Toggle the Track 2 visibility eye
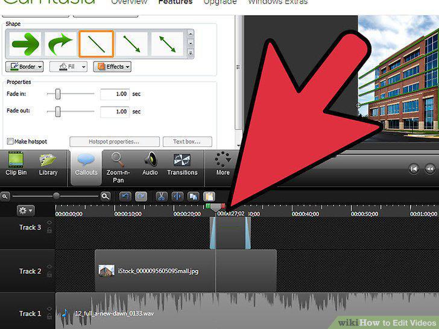439x329 pixels. click(x=49, y=266)
